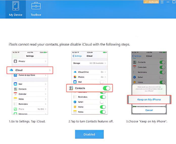Click Cancel in the iPhone dialog screenshot
Screen dimensions: 176x144
(149, 110)
